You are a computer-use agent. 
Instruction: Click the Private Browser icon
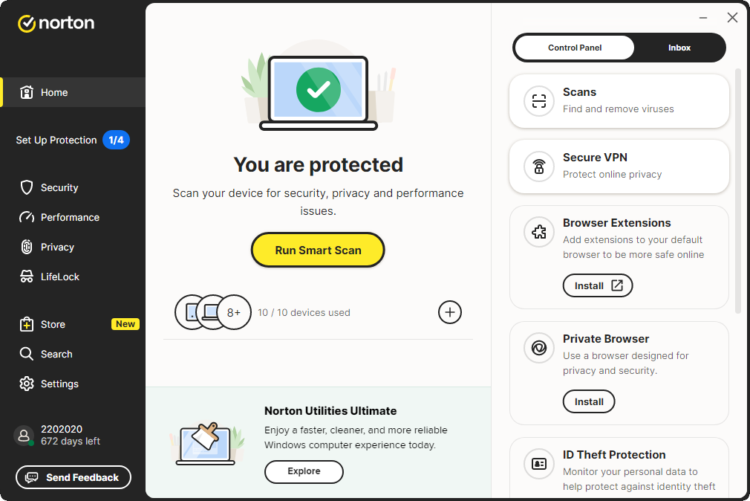[539, 348]
